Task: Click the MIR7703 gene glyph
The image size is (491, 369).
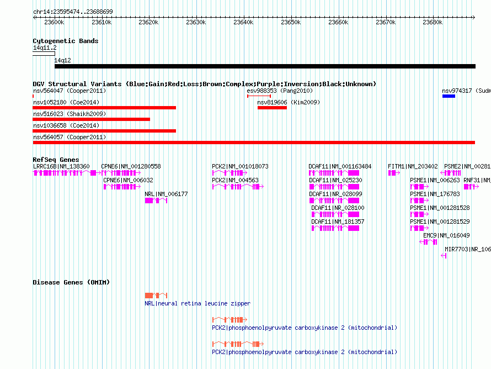Action: tap(444, 256)
